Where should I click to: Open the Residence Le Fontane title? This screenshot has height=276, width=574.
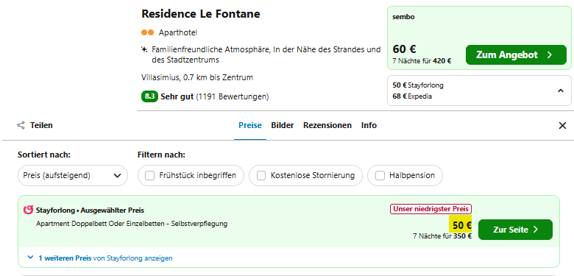201,14
